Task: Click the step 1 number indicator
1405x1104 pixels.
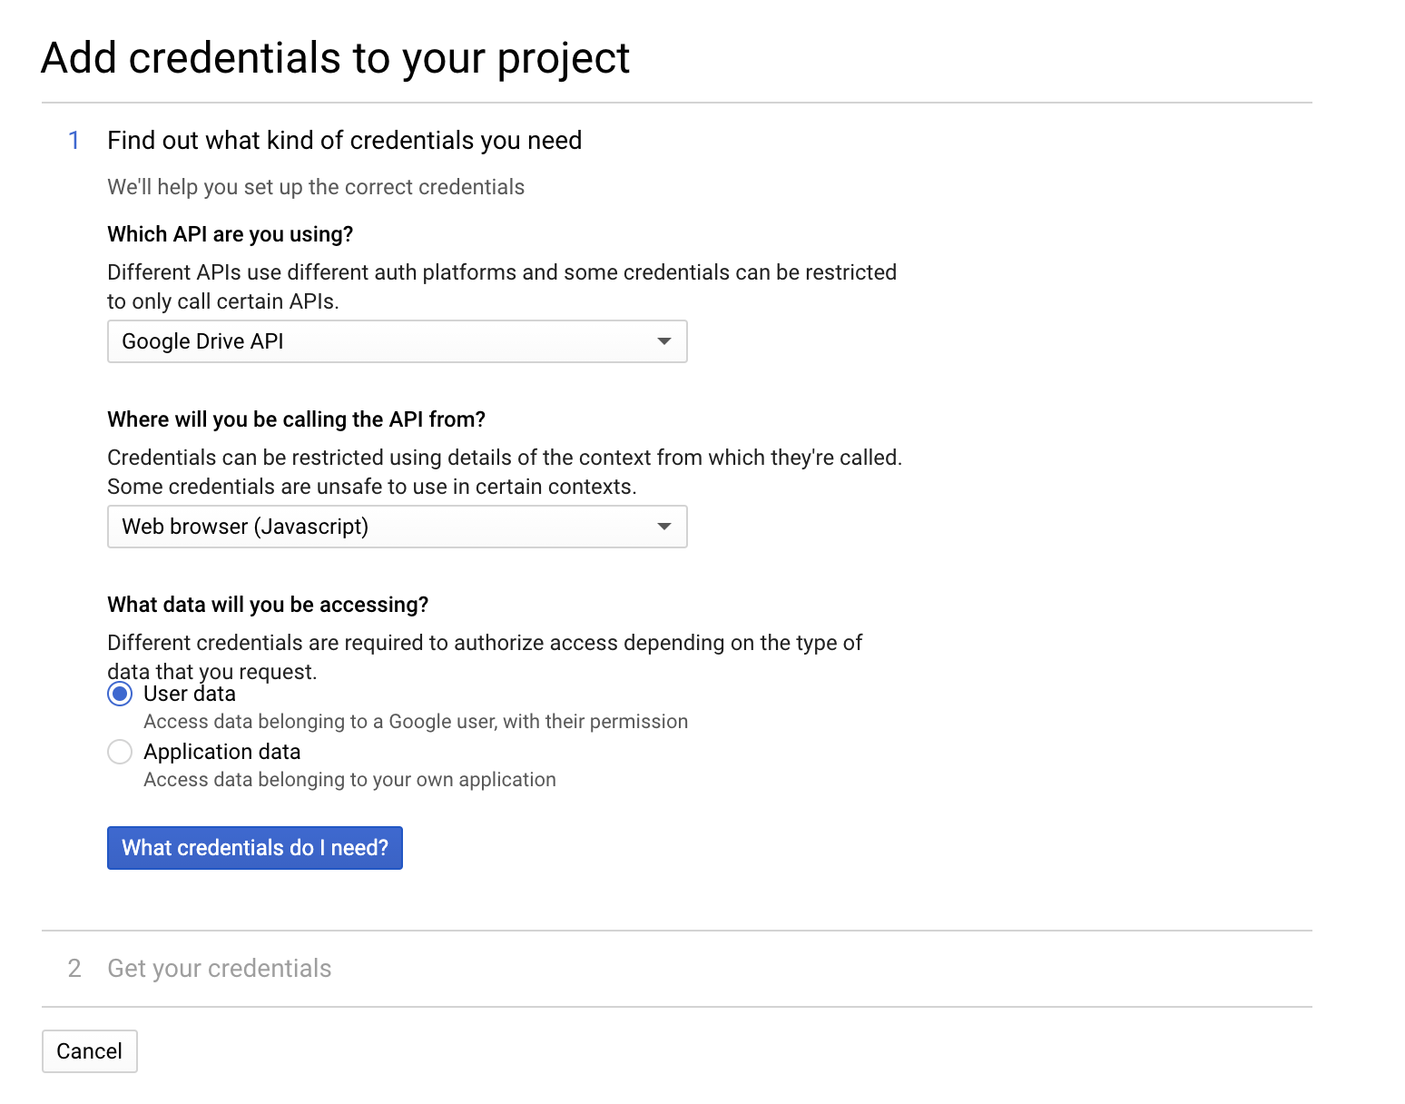Action: 74,141
